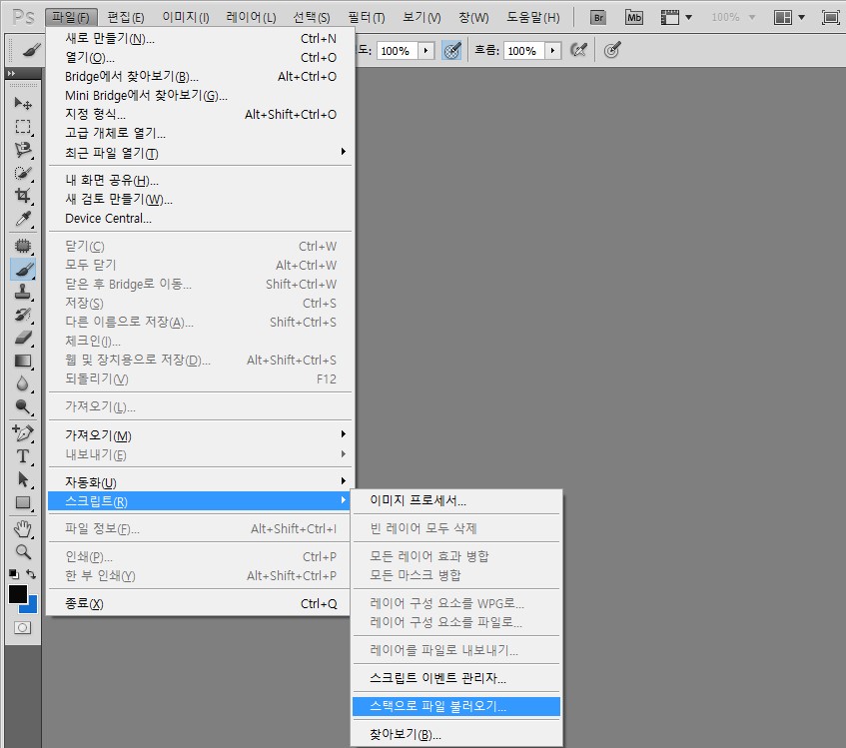Choose 열기(O)... menu entry
The width and height of the screenshot is (846, 748).
[x=200, y=57]
